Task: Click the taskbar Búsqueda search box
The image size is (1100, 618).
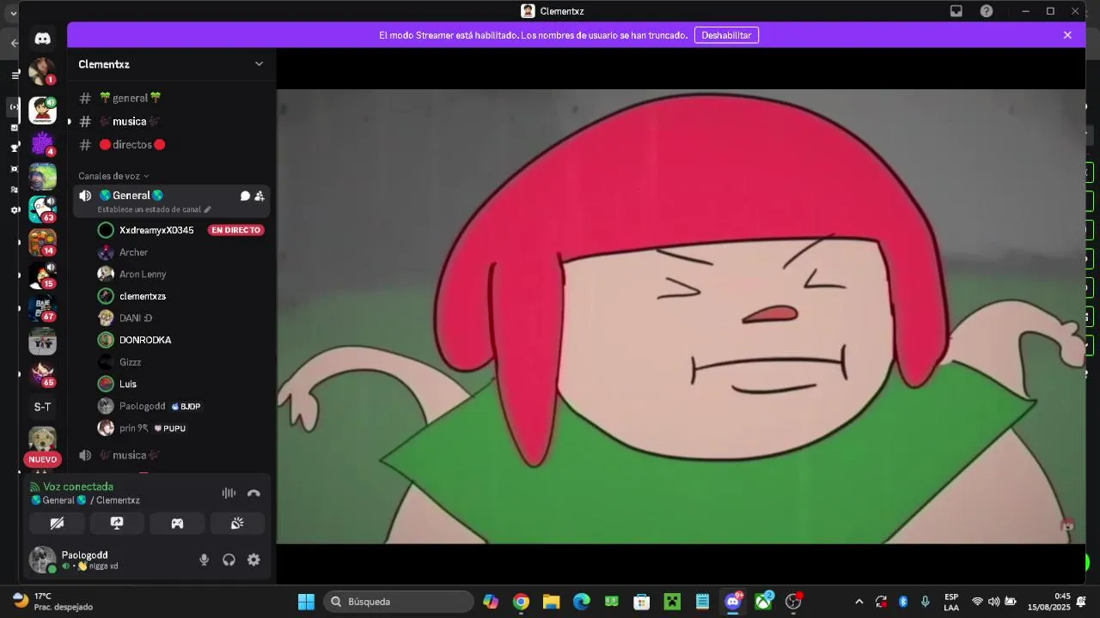Action: [x=398, y=602]
